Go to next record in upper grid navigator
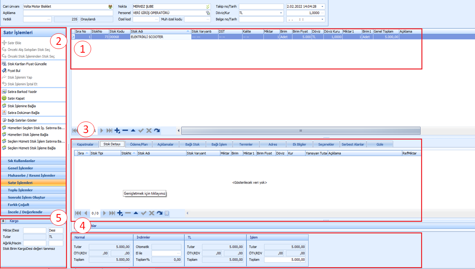Screen dimensions: 475x269 click(x=102, y=130)
